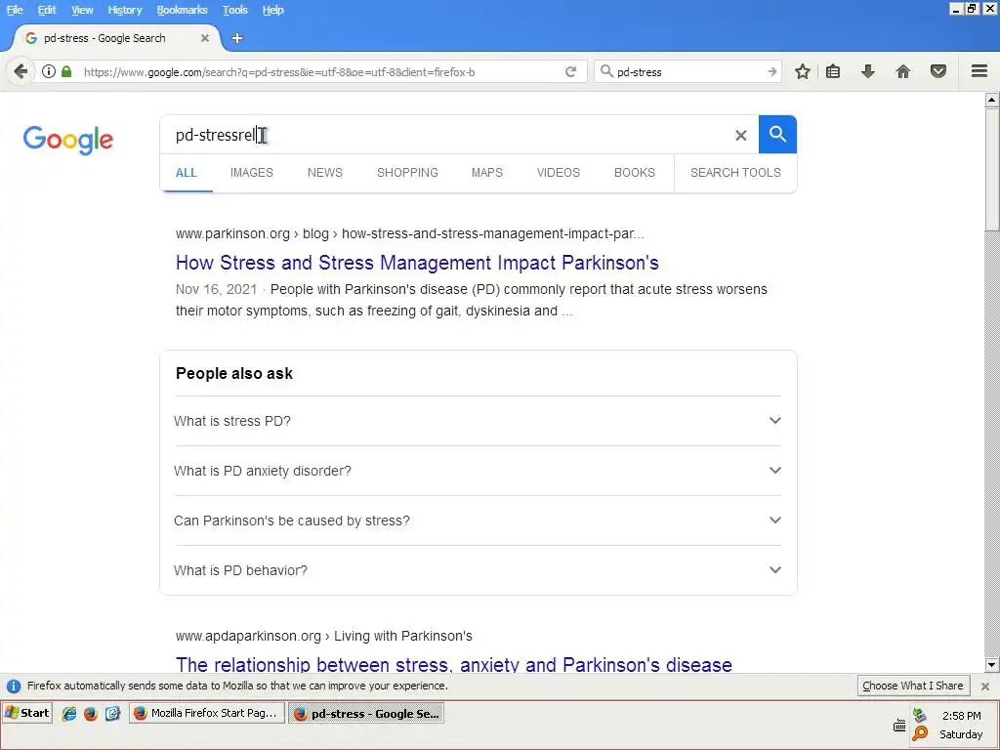Viewport: 1000px width, 750px height.
Task: Reload the current page
Action: (570, 71)
